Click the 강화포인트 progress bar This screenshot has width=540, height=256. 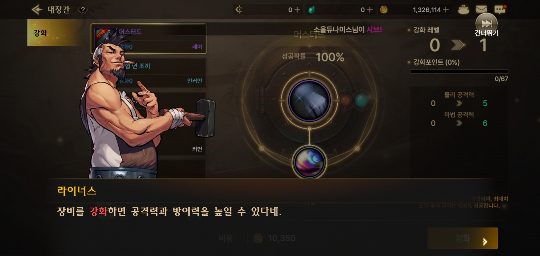point(459,71)
